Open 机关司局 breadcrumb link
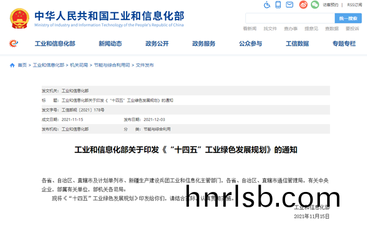367x225 pixels. [79, 65]
